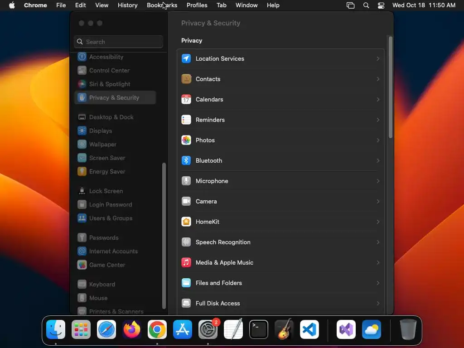This screenshot has width=464, height=348.
Task: Select Accessibility in the sidebar
Action: (115, 57)
